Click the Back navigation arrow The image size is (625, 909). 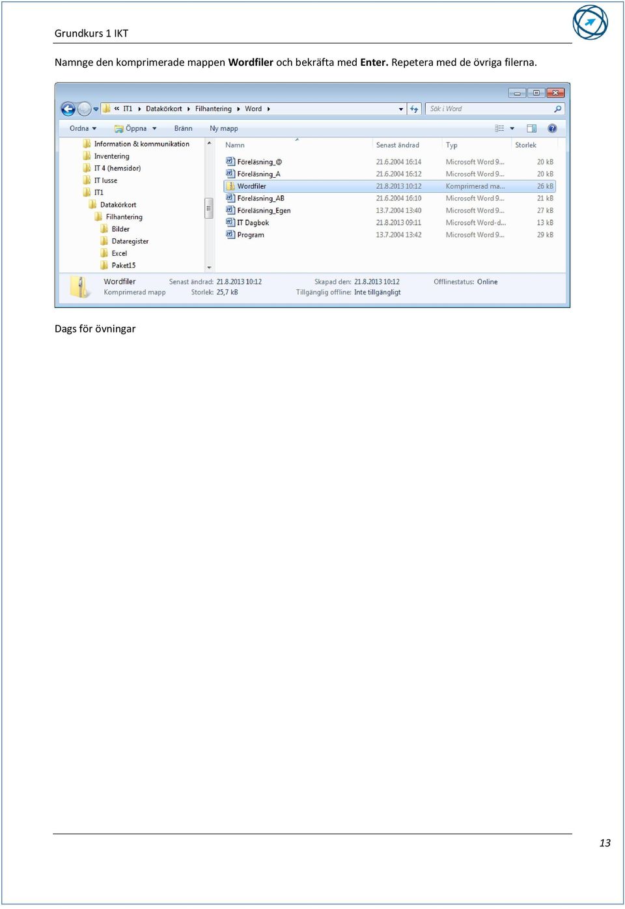[x=68, y=109]
